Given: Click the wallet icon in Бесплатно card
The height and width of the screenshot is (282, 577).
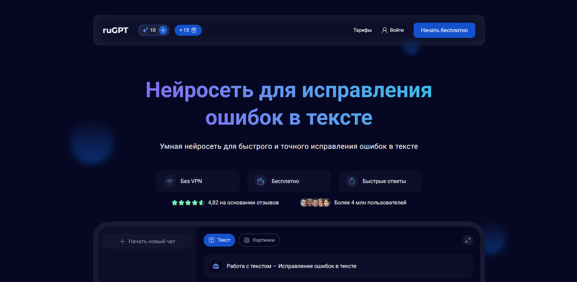Looking at the screenshot, I should 261,181.
